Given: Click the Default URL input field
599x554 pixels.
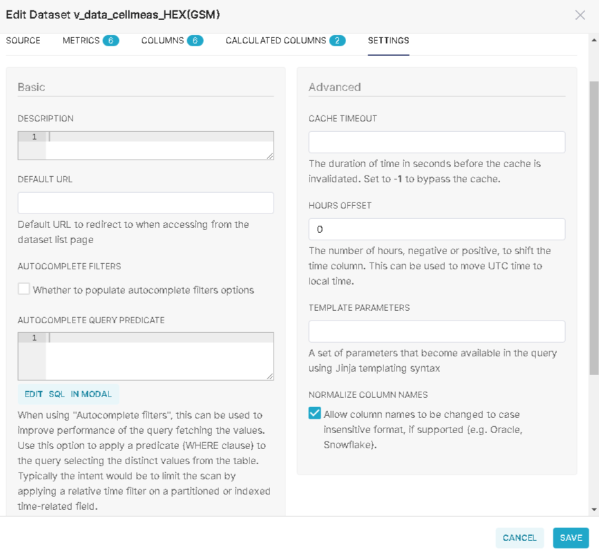Looking at the screenshot, I should [146, 203].
